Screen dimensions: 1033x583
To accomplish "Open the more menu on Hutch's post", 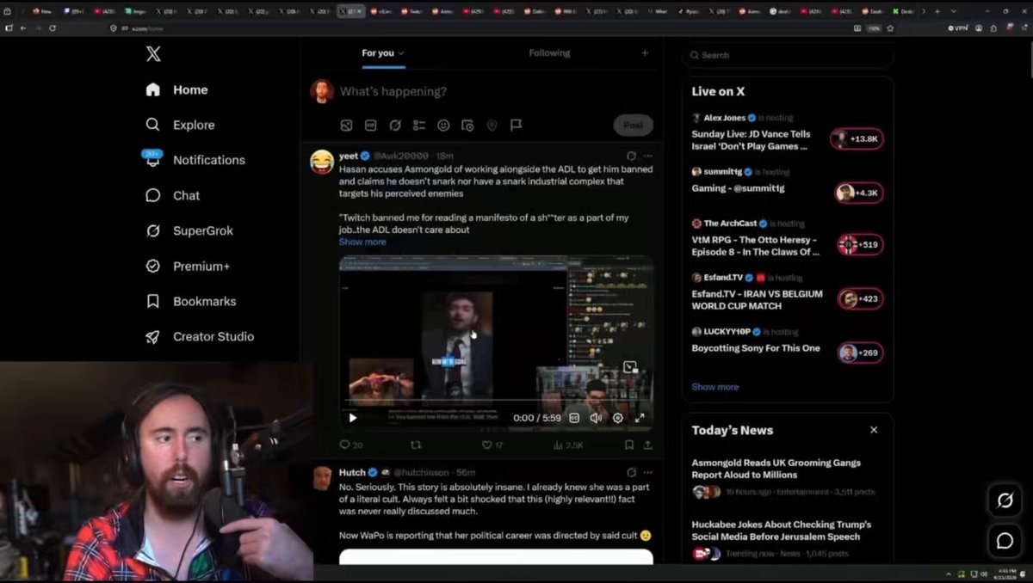I will coord(647,472).
